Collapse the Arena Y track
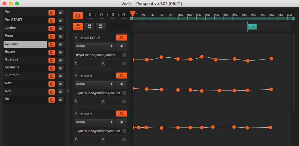This screenshot has width=299, height=146. 76,114
